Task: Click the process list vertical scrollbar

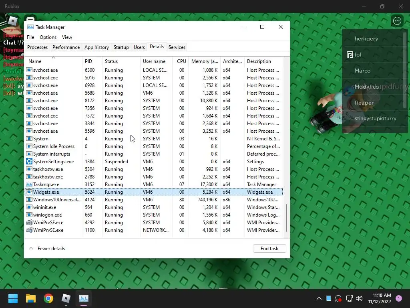Action: click(287, 218)
